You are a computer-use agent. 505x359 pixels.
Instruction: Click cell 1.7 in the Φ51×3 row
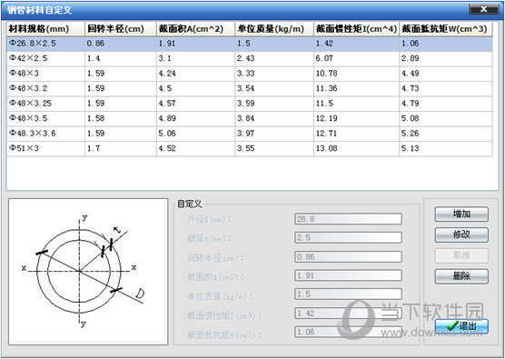121,148
